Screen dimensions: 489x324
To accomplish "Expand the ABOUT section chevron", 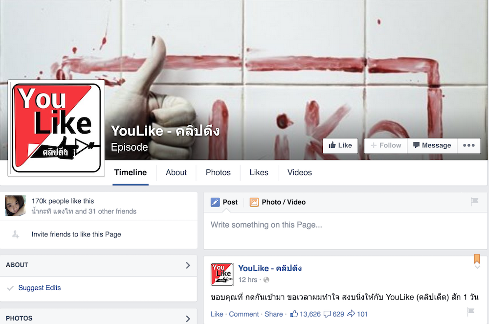I will point(188,265).
